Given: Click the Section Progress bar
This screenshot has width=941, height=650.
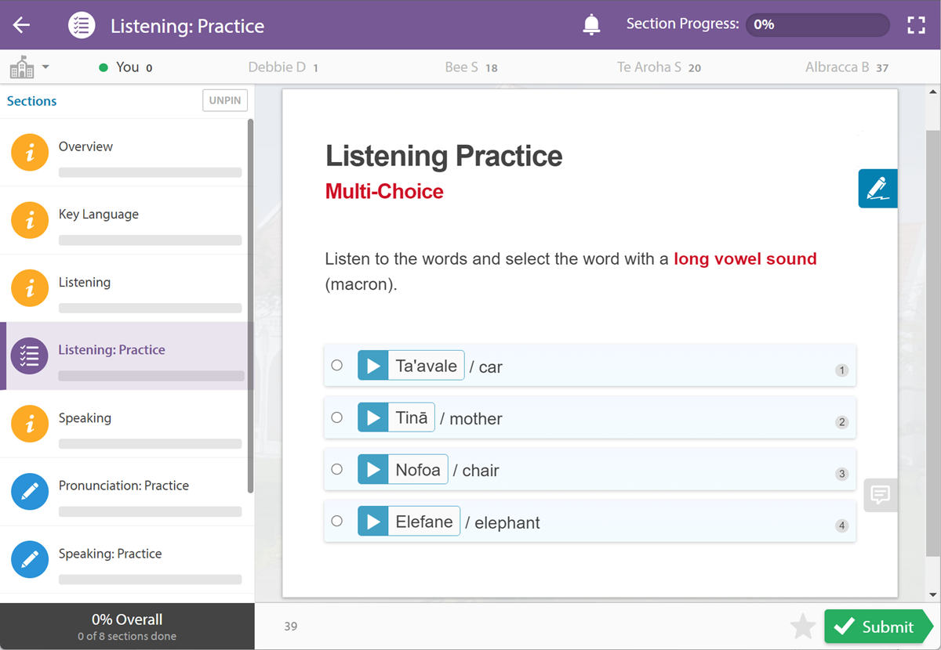Looking at the screenshot, I should tap(817, 24).
